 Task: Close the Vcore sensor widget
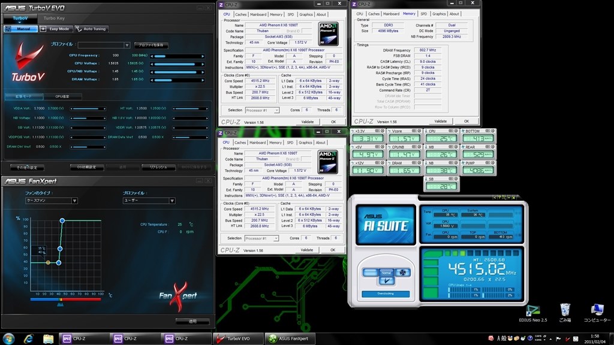[419, 131]
